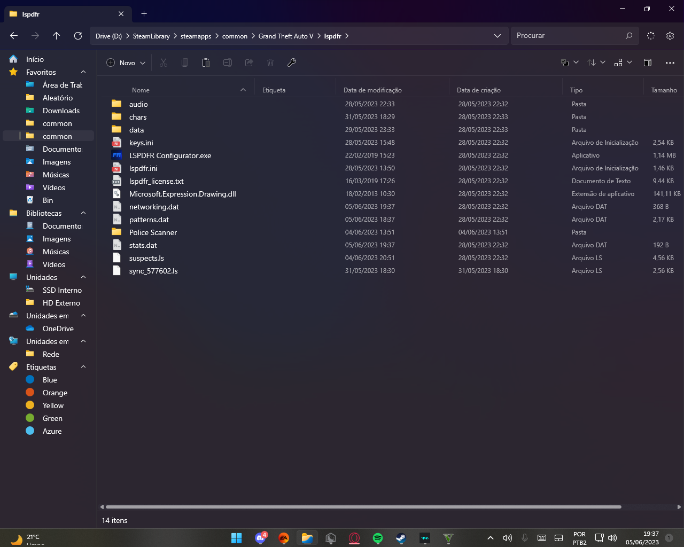The image size is (684, 547).
Task: Cut the selected item via scissors icon
Action: click(164, 62)
